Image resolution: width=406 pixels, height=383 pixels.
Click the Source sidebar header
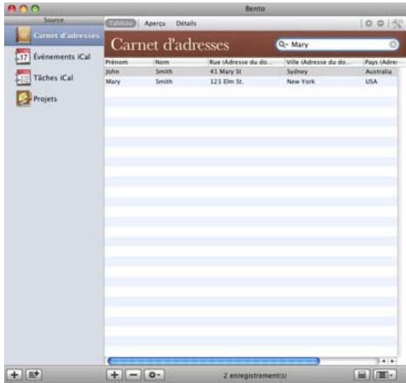54,20
